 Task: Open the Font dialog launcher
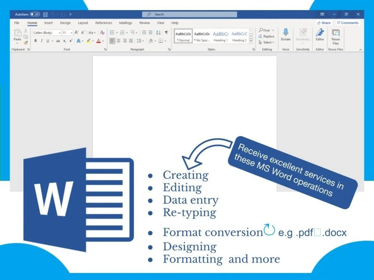click(105, 50)
